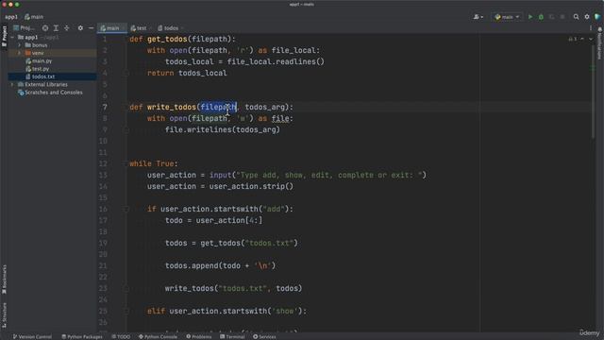Image resolution: width=604 pixels, height=340 pixels.
Task: Click app1 breadcrumb in navigation bar
Action: tap(11, 17)
